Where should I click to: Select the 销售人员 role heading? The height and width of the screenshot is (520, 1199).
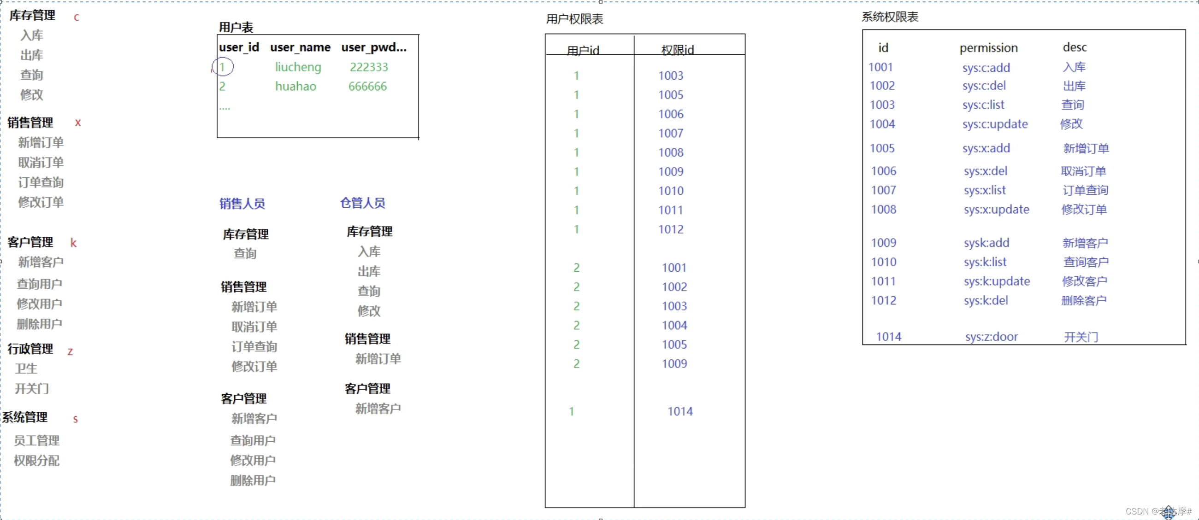click(242, 204)
